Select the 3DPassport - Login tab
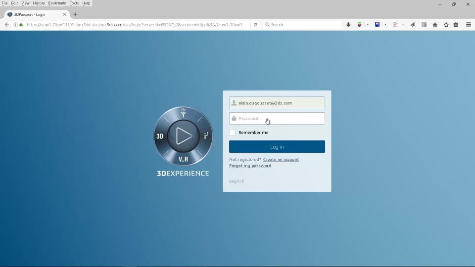The image size is (475, 267). pyautogui.click(x=37, y=14)
